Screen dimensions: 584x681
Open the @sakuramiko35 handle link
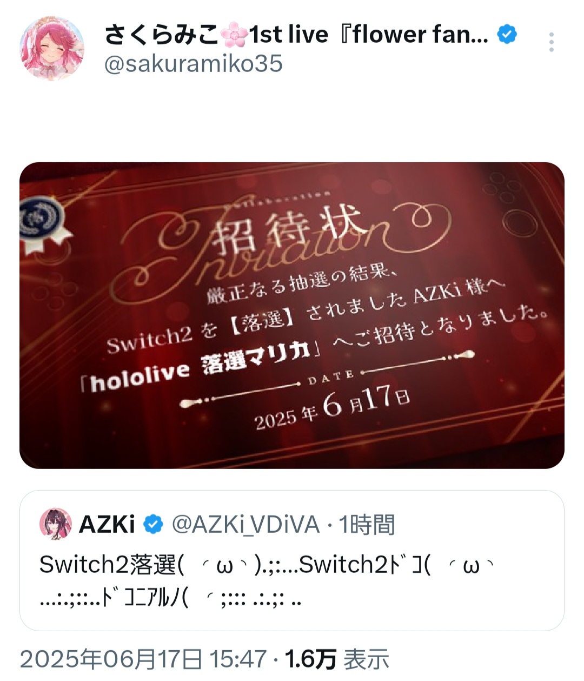(193, 64)
